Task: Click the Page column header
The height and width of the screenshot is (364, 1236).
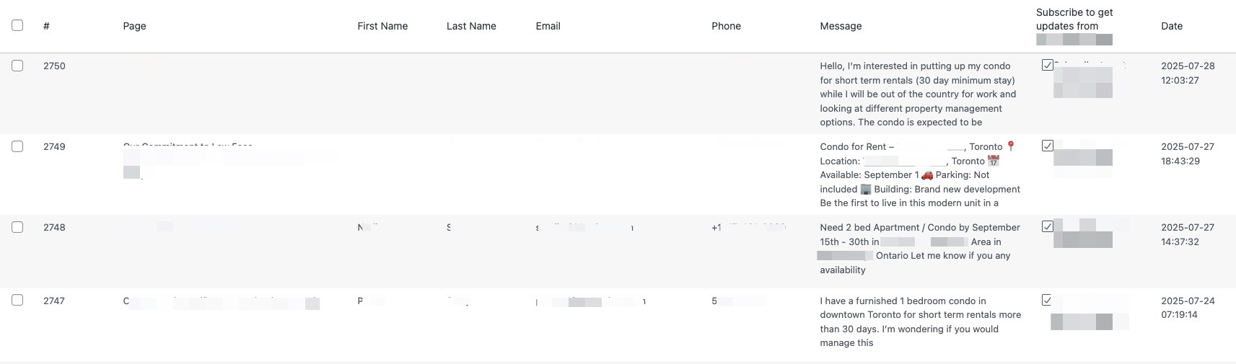Action: click(x=134, y=26)
